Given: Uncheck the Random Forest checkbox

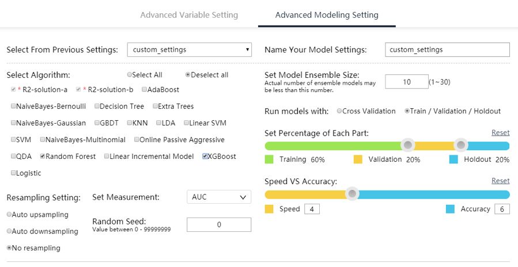Looking at the screenshot, I should click(43, 157).
